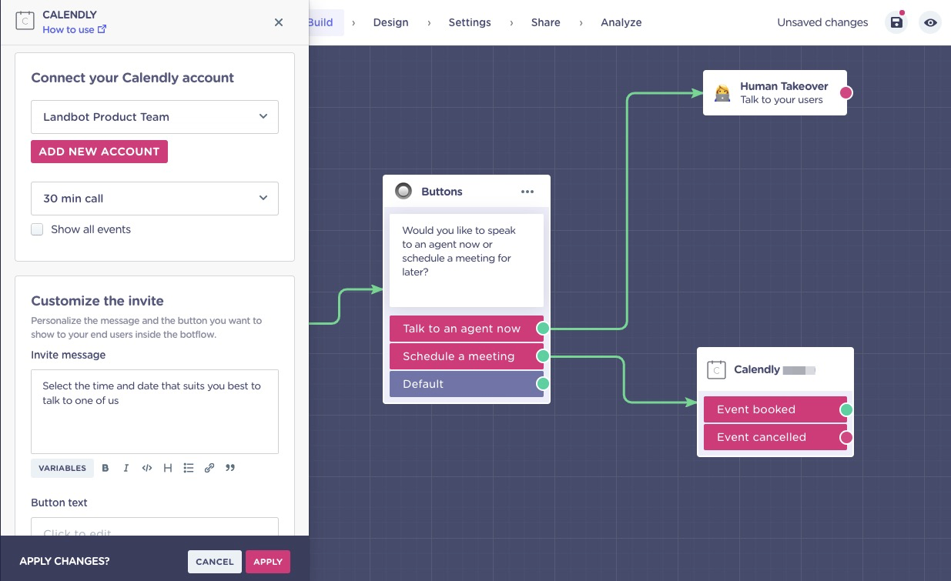Select the Default button option
Screen dimensions: 951x581
[x=467, y=384]
